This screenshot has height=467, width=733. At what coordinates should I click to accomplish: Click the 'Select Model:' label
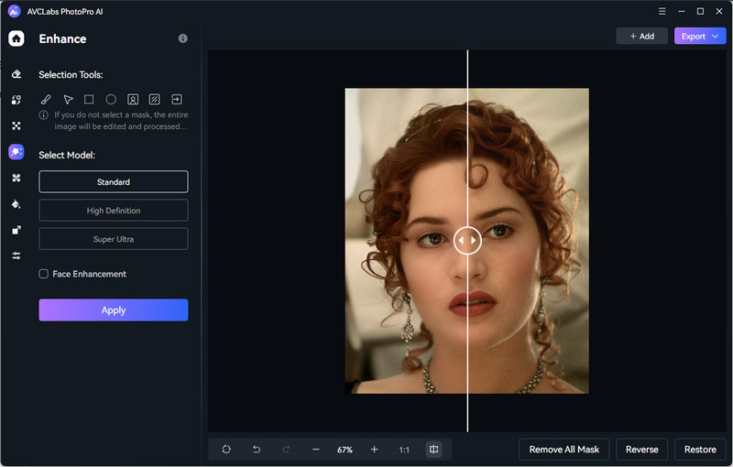click(67, 155)
